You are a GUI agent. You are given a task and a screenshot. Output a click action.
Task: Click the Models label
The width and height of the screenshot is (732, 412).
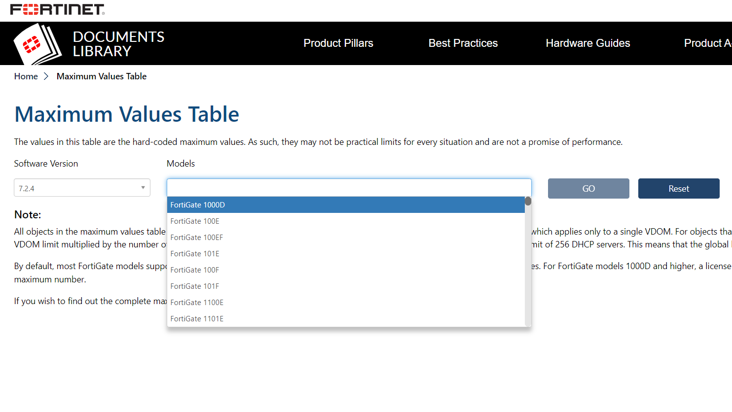coord(181,164)
